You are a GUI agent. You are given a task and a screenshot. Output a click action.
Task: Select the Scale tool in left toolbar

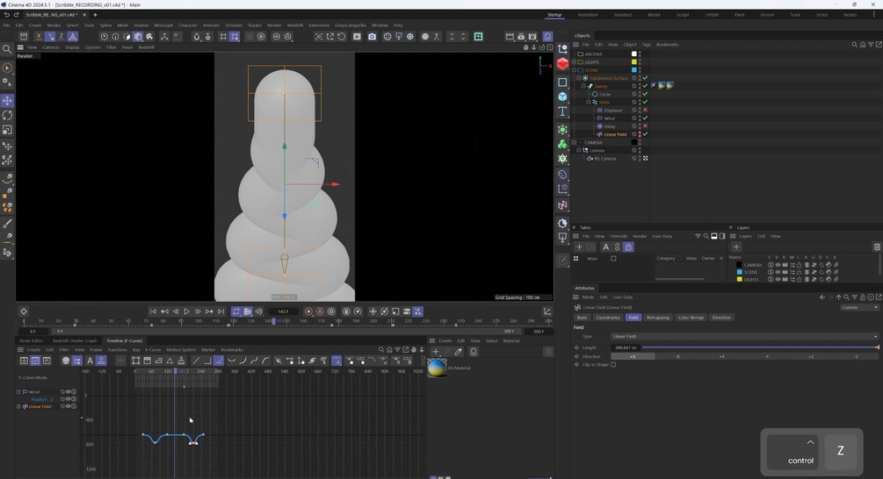click(7, 130)
